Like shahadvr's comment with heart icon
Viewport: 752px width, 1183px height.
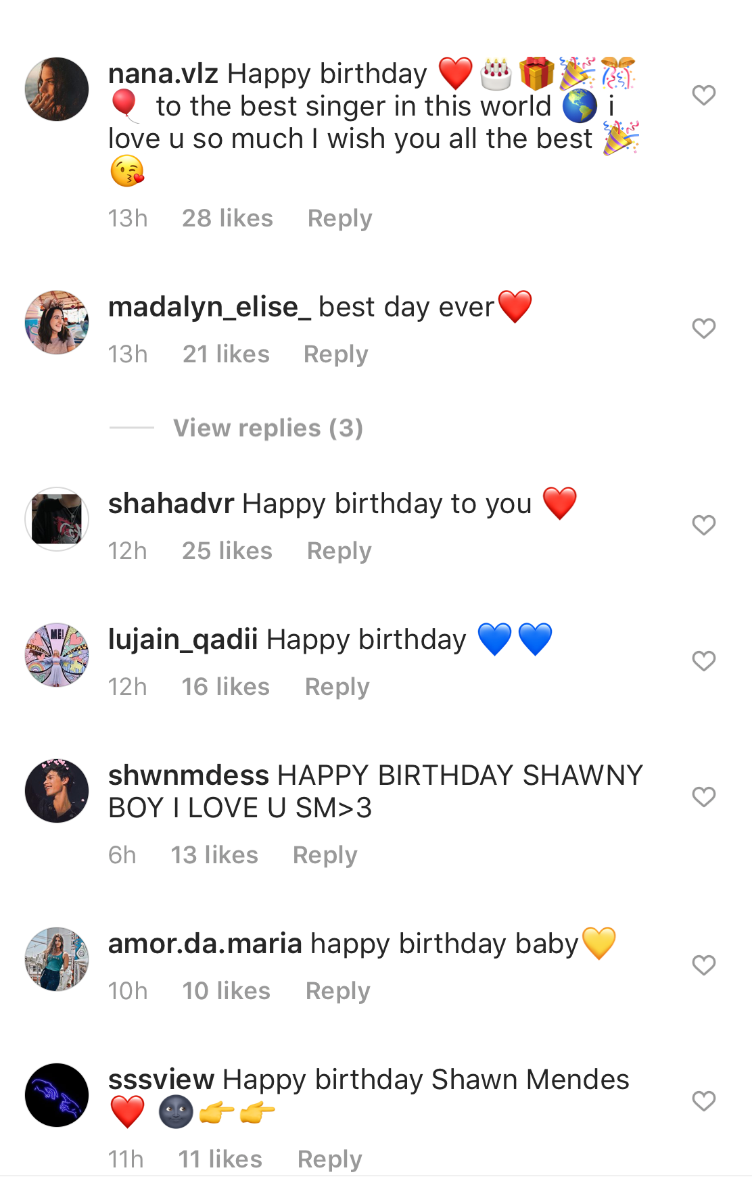(703, 525)
